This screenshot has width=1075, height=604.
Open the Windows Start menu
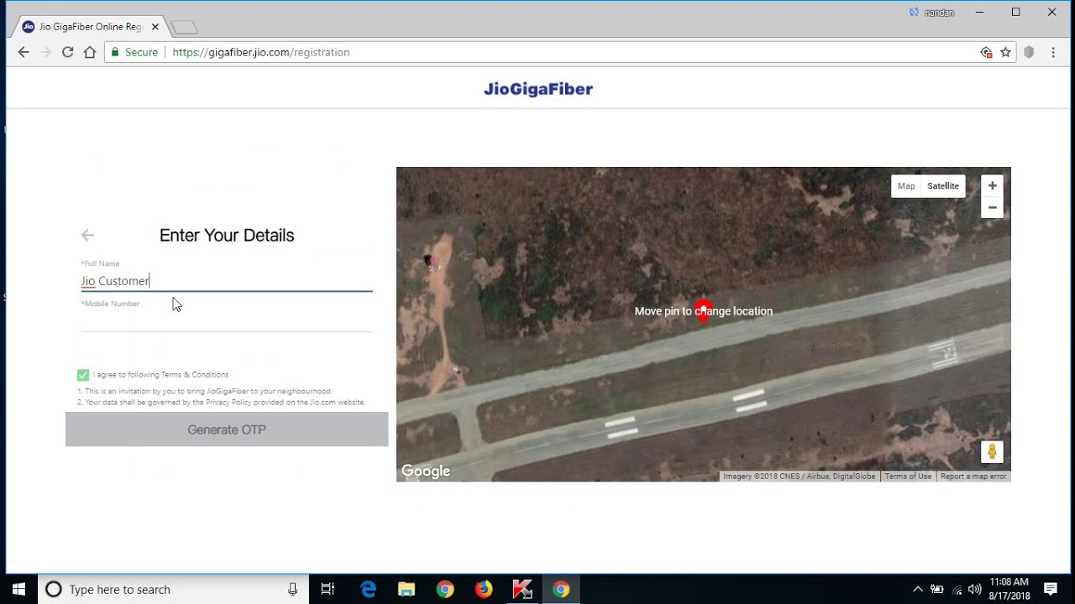(18, 589)
